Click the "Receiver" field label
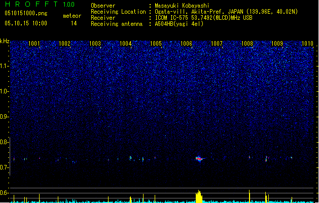 point(103,18)
